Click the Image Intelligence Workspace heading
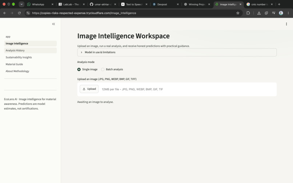 click(x=123, y=36)
